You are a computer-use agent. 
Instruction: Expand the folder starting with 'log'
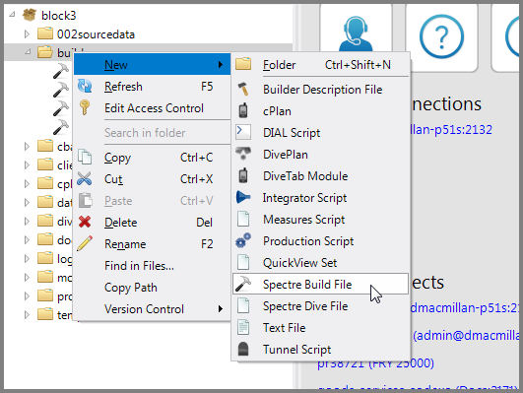pos(27,258)
